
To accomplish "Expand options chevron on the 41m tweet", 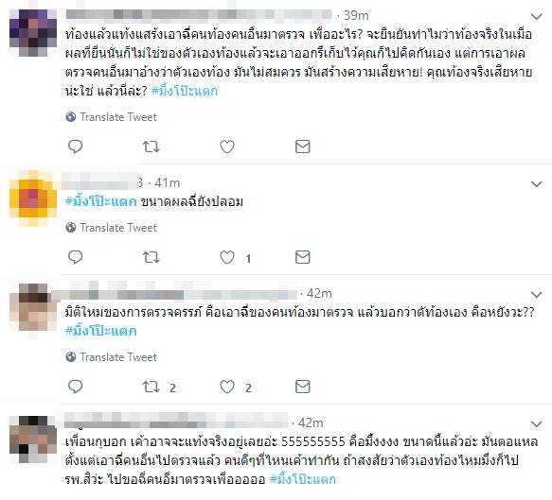I will pyautogui.click(x=536, y=183).
